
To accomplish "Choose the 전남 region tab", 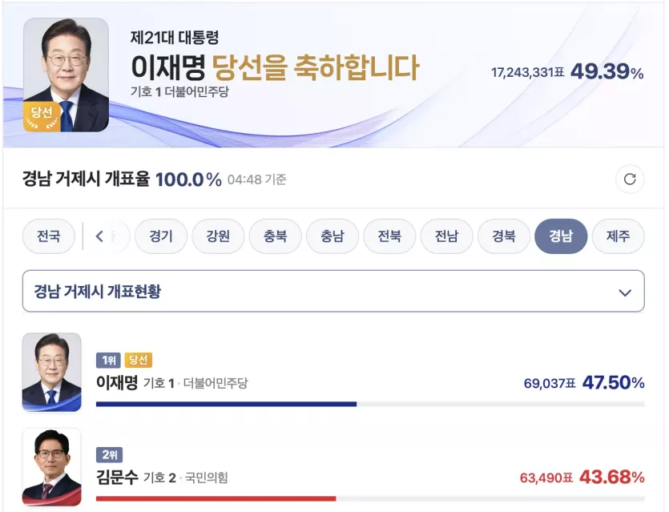I will click(x=447, y=236).
